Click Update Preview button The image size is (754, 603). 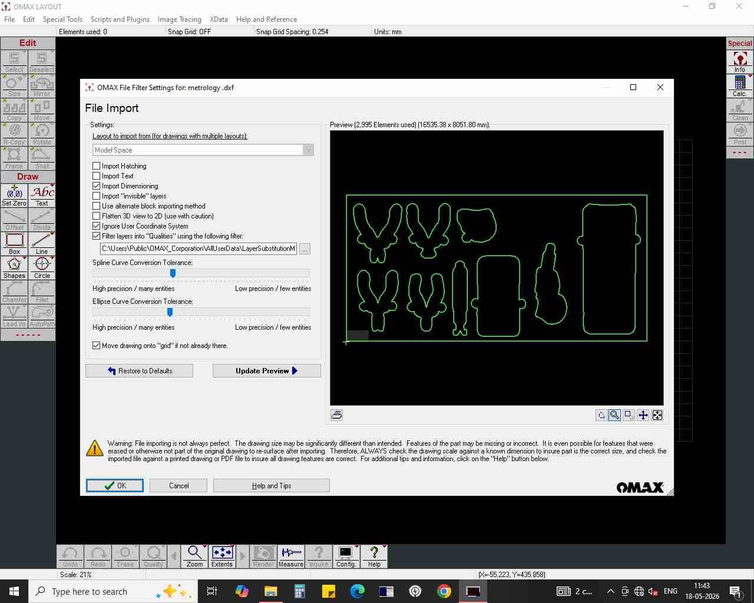point(266,371)
